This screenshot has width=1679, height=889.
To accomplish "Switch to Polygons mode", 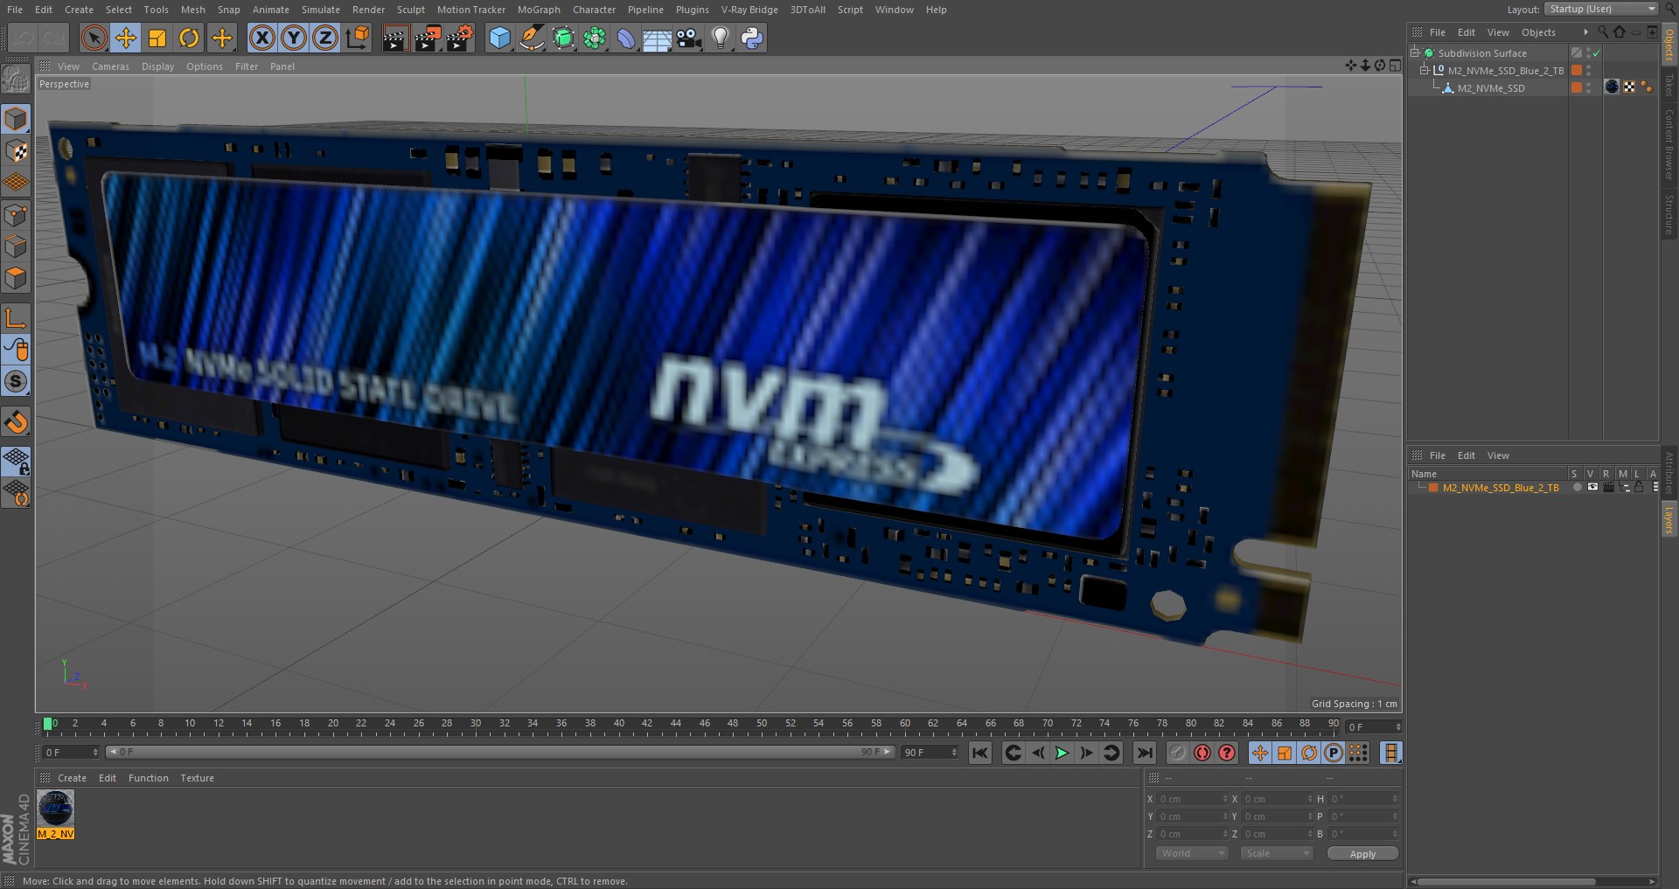I will click(x=16, y=278).
